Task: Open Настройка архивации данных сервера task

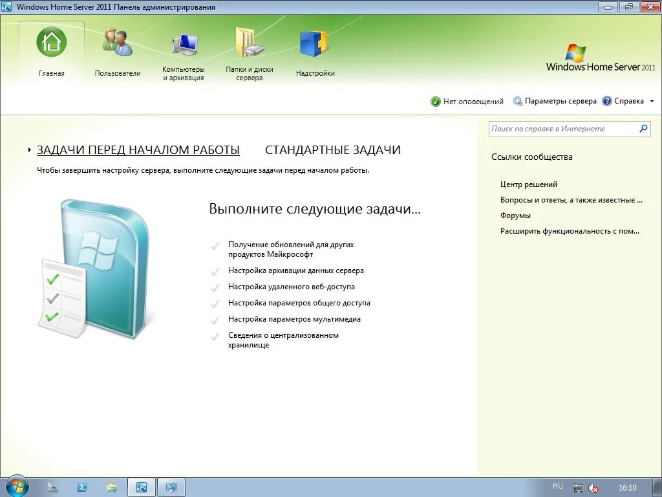Action: [x=296, y=271]
